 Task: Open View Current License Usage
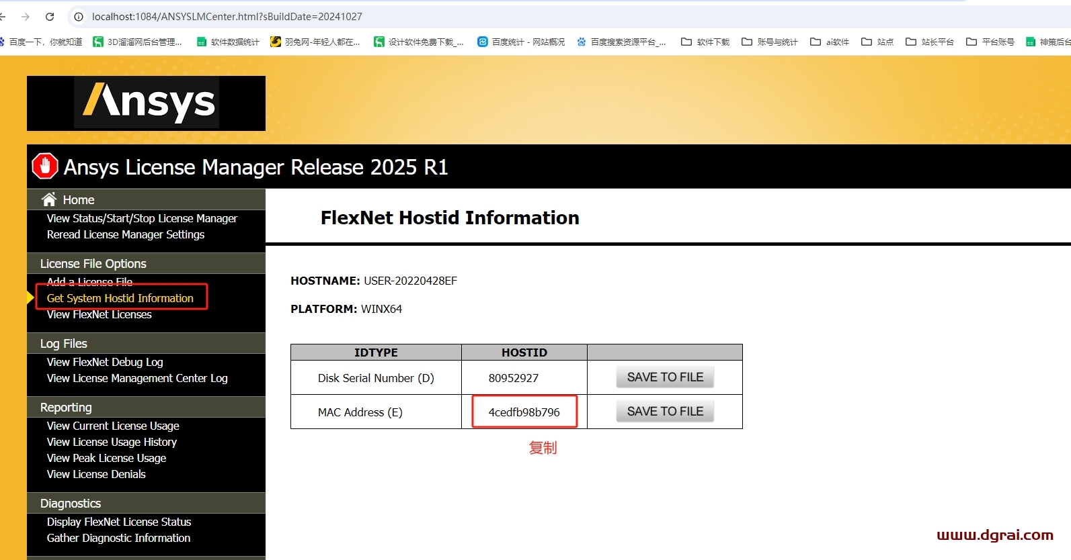pos(113,426)
